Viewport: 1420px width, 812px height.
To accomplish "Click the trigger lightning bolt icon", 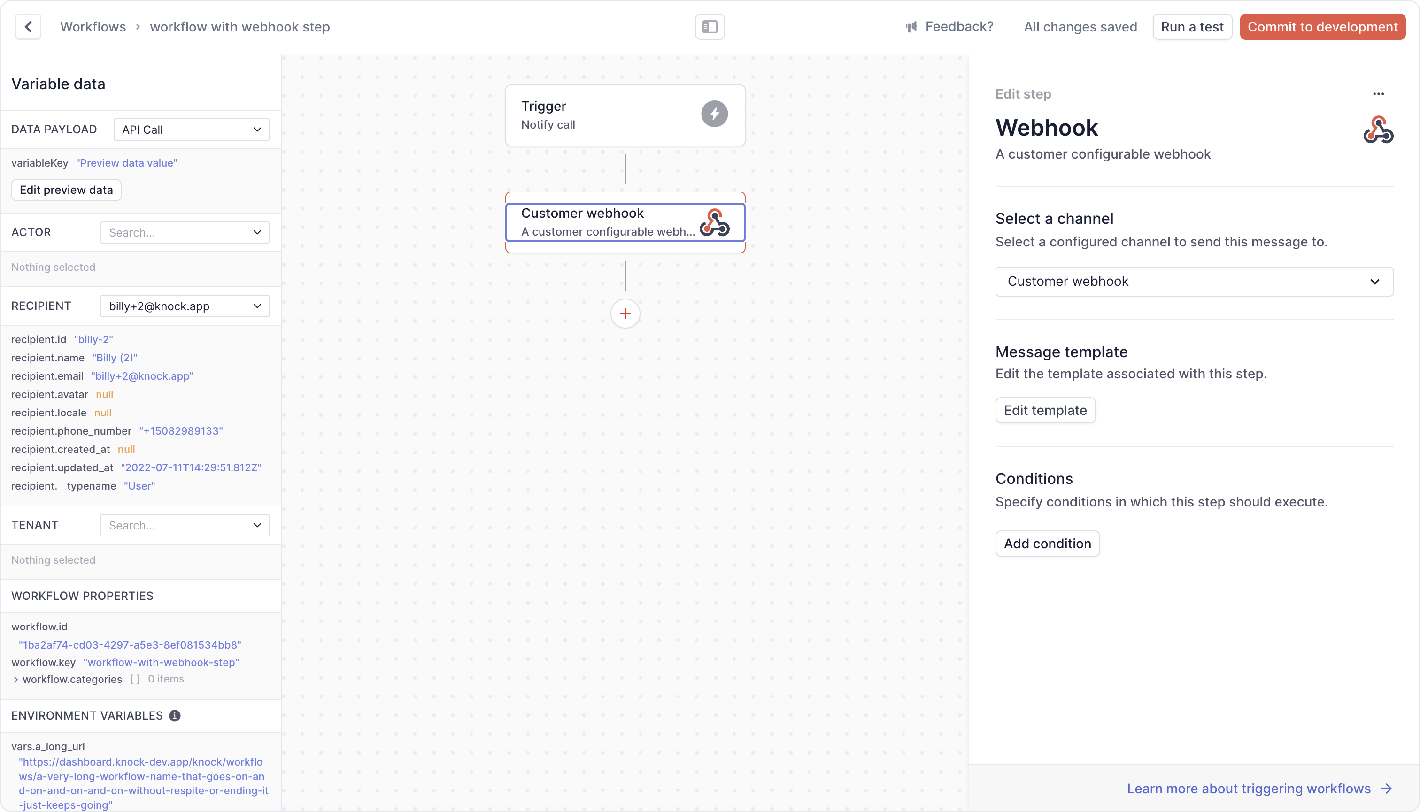I will (715, 115).
